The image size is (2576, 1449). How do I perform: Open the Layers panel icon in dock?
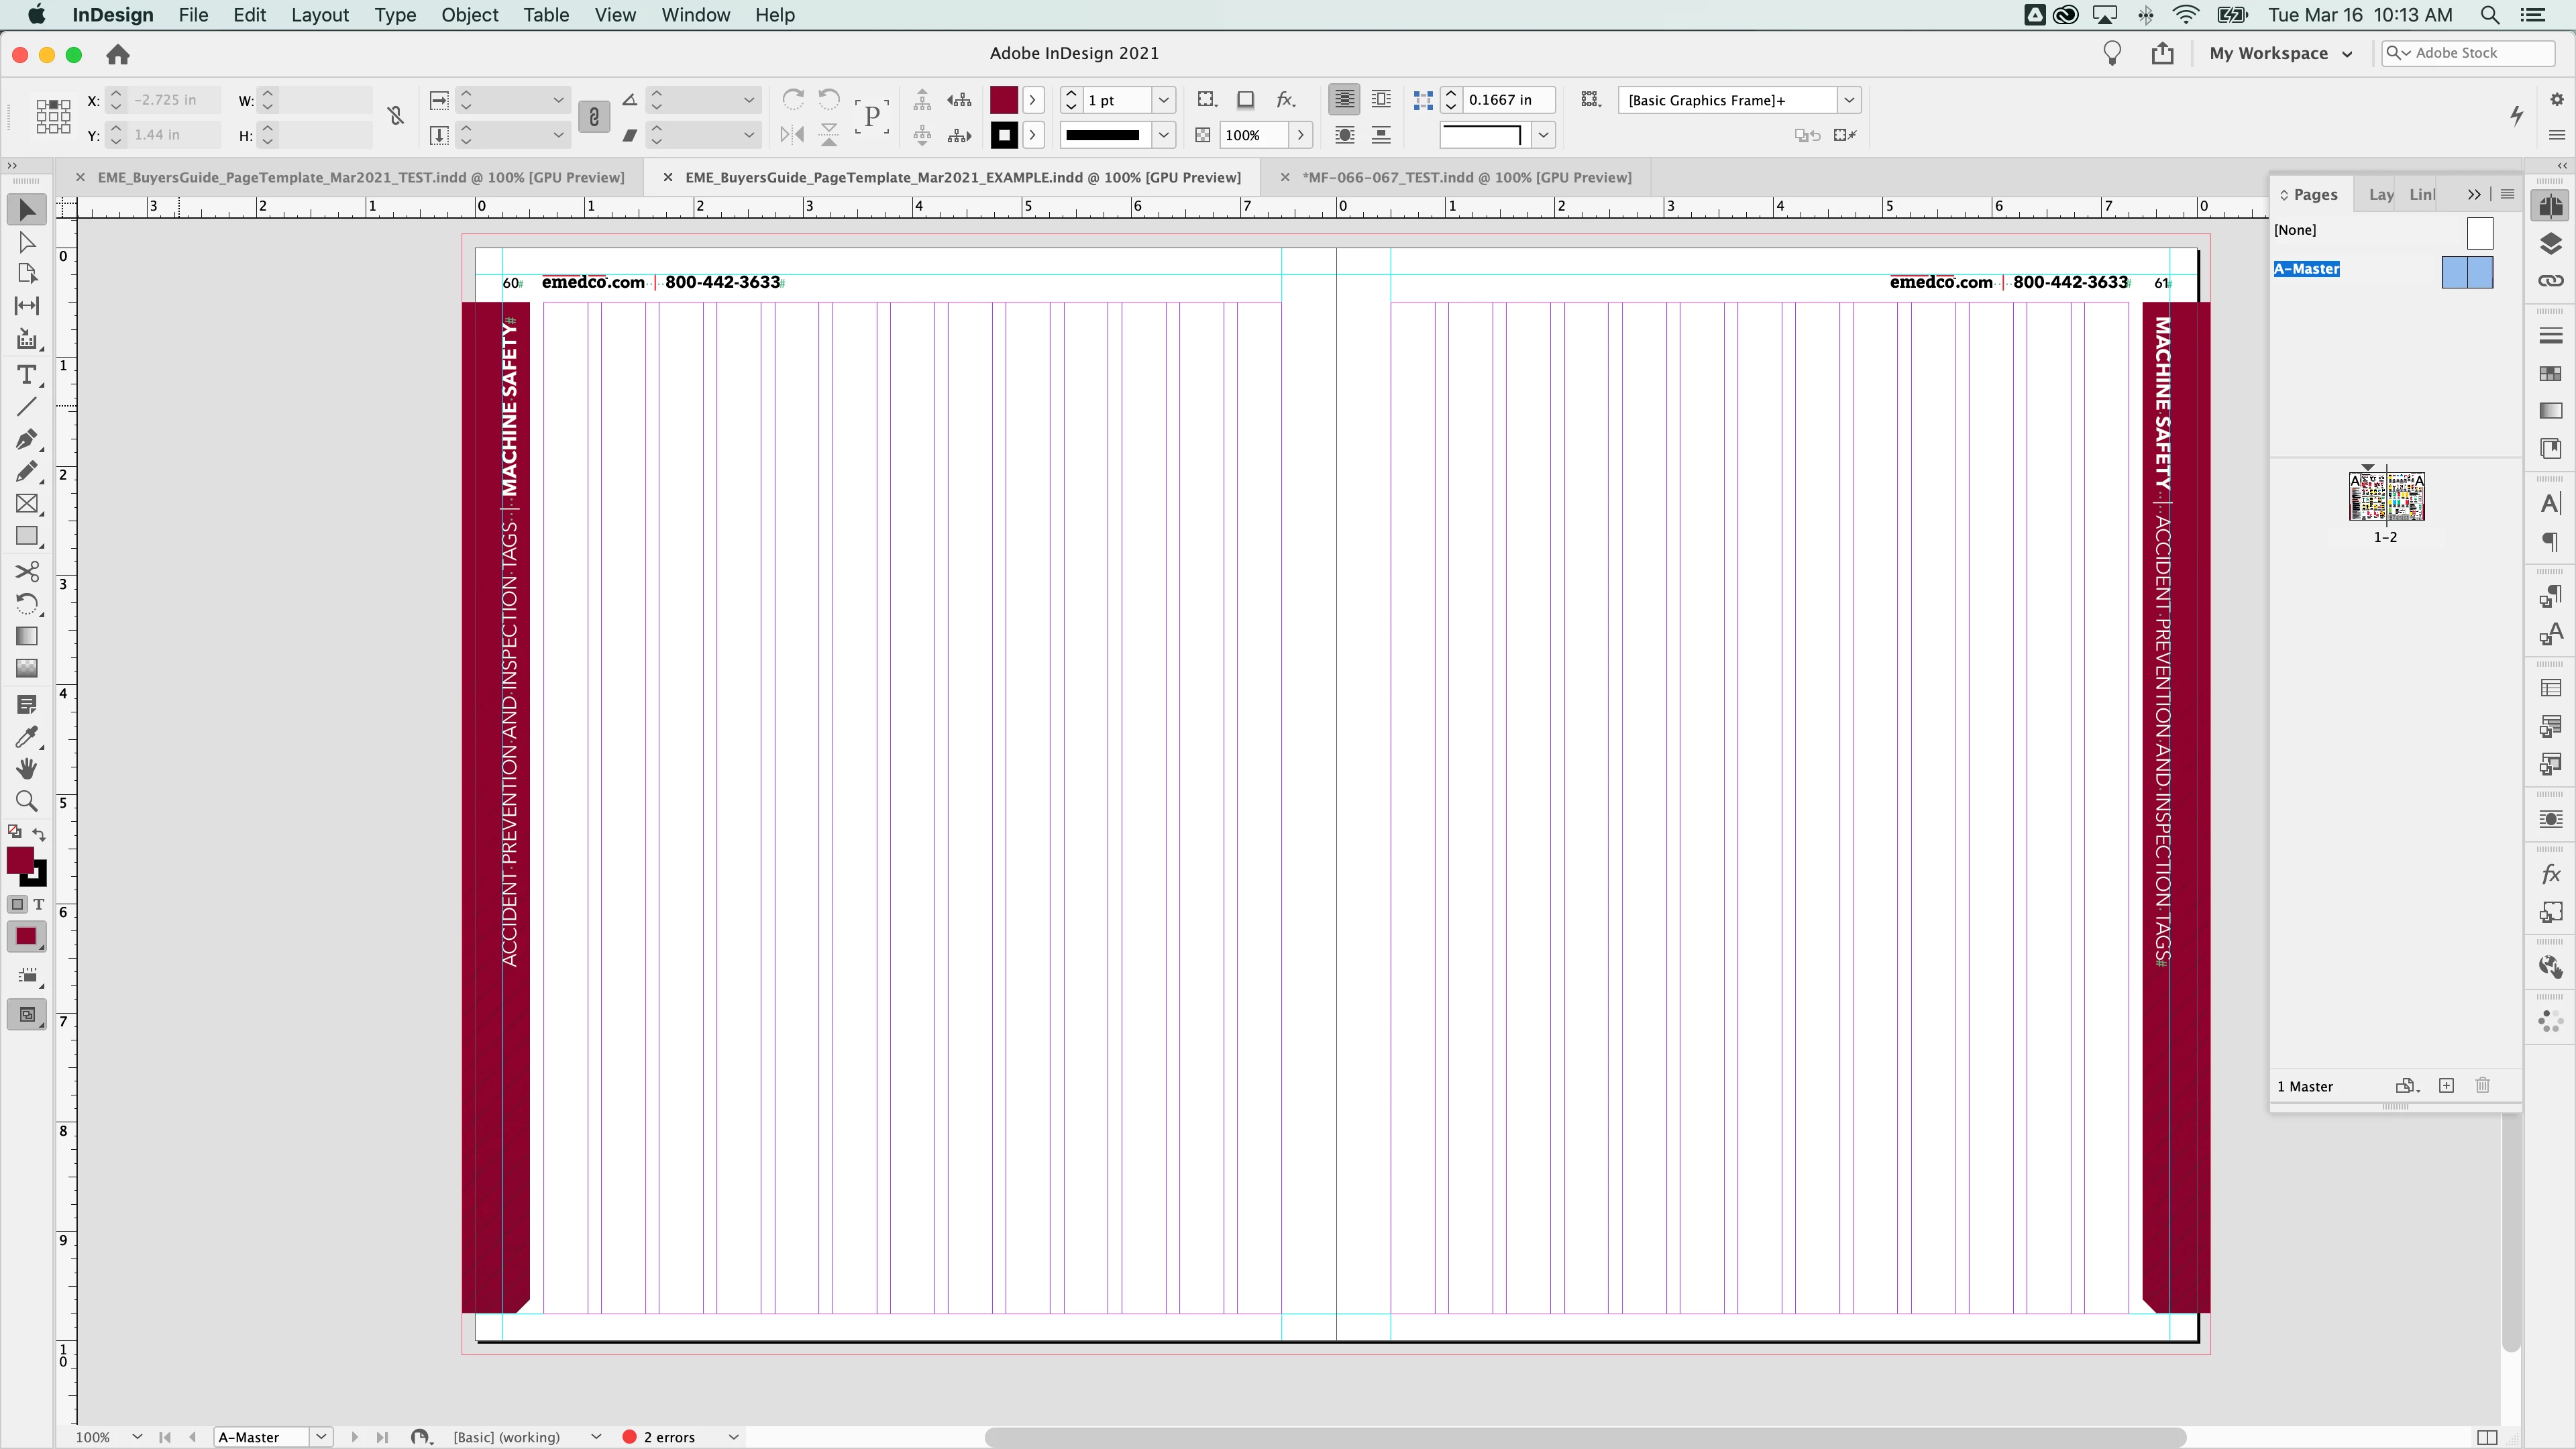click(2551, 243)
